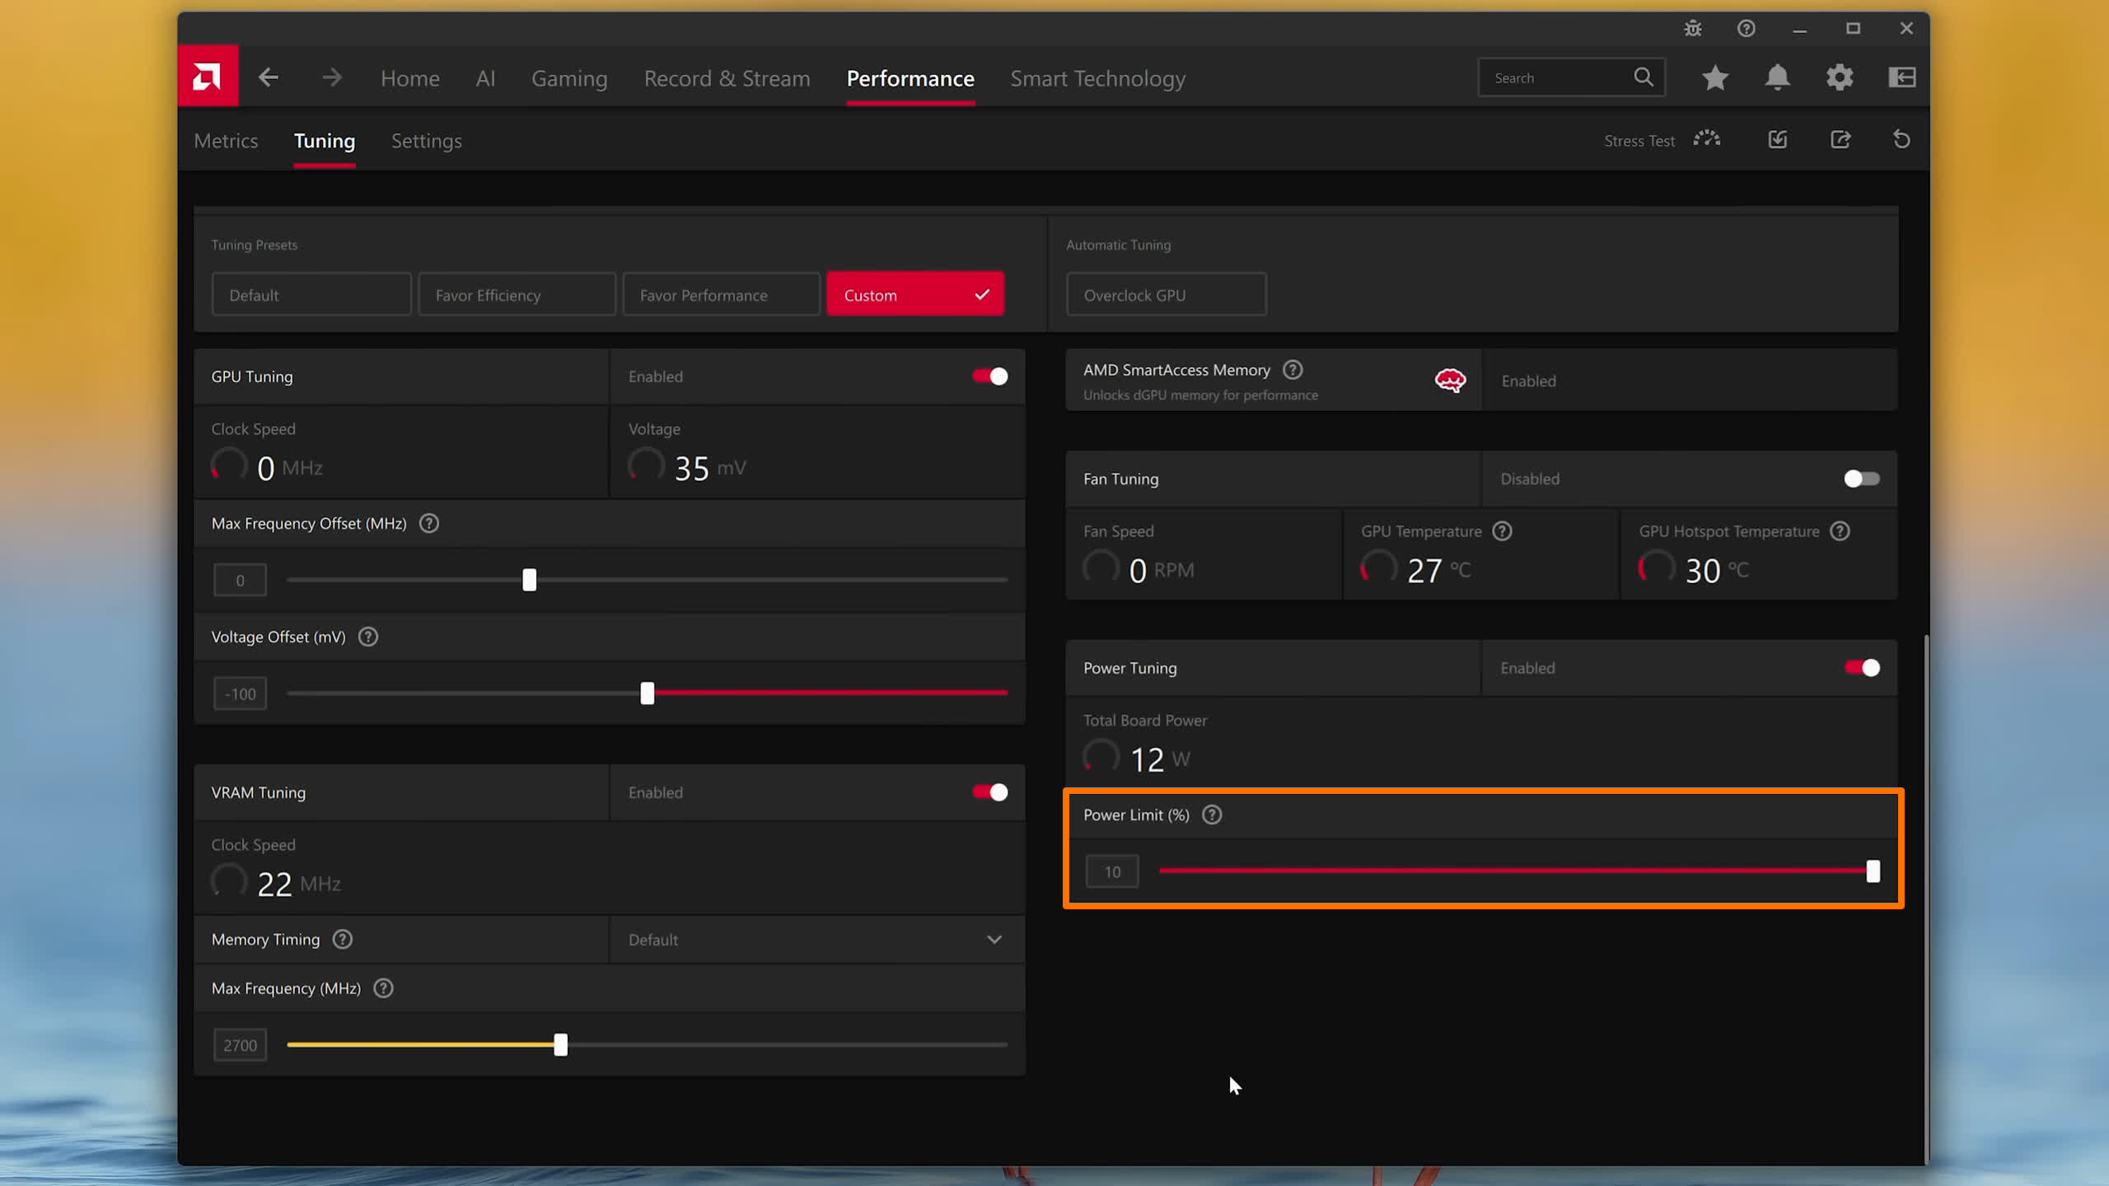Click the Voltage Offset -100 value box
This screenshot has width=2109, height=1186.
pos(240,693)
